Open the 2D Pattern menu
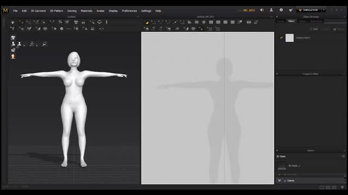348x195 pixels. click(x=57, y=11)
